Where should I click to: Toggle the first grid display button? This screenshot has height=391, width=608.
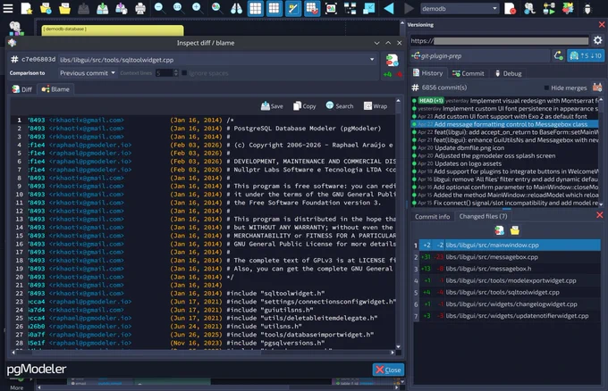pyautogui.click(x=255, y=8)
